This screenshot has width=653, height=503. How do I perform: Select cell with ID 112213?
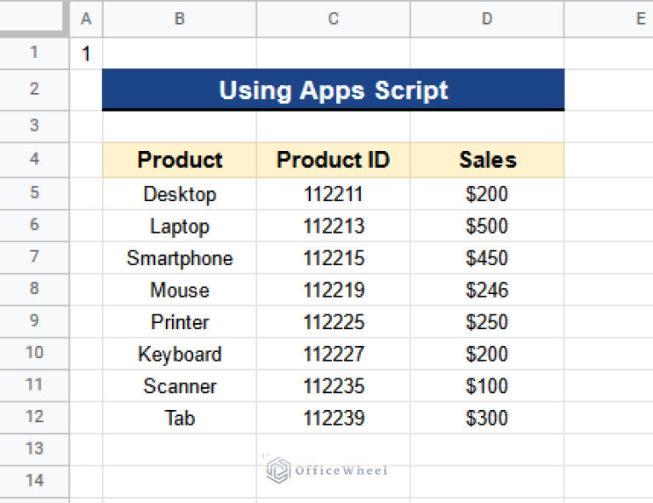(333, 226)
